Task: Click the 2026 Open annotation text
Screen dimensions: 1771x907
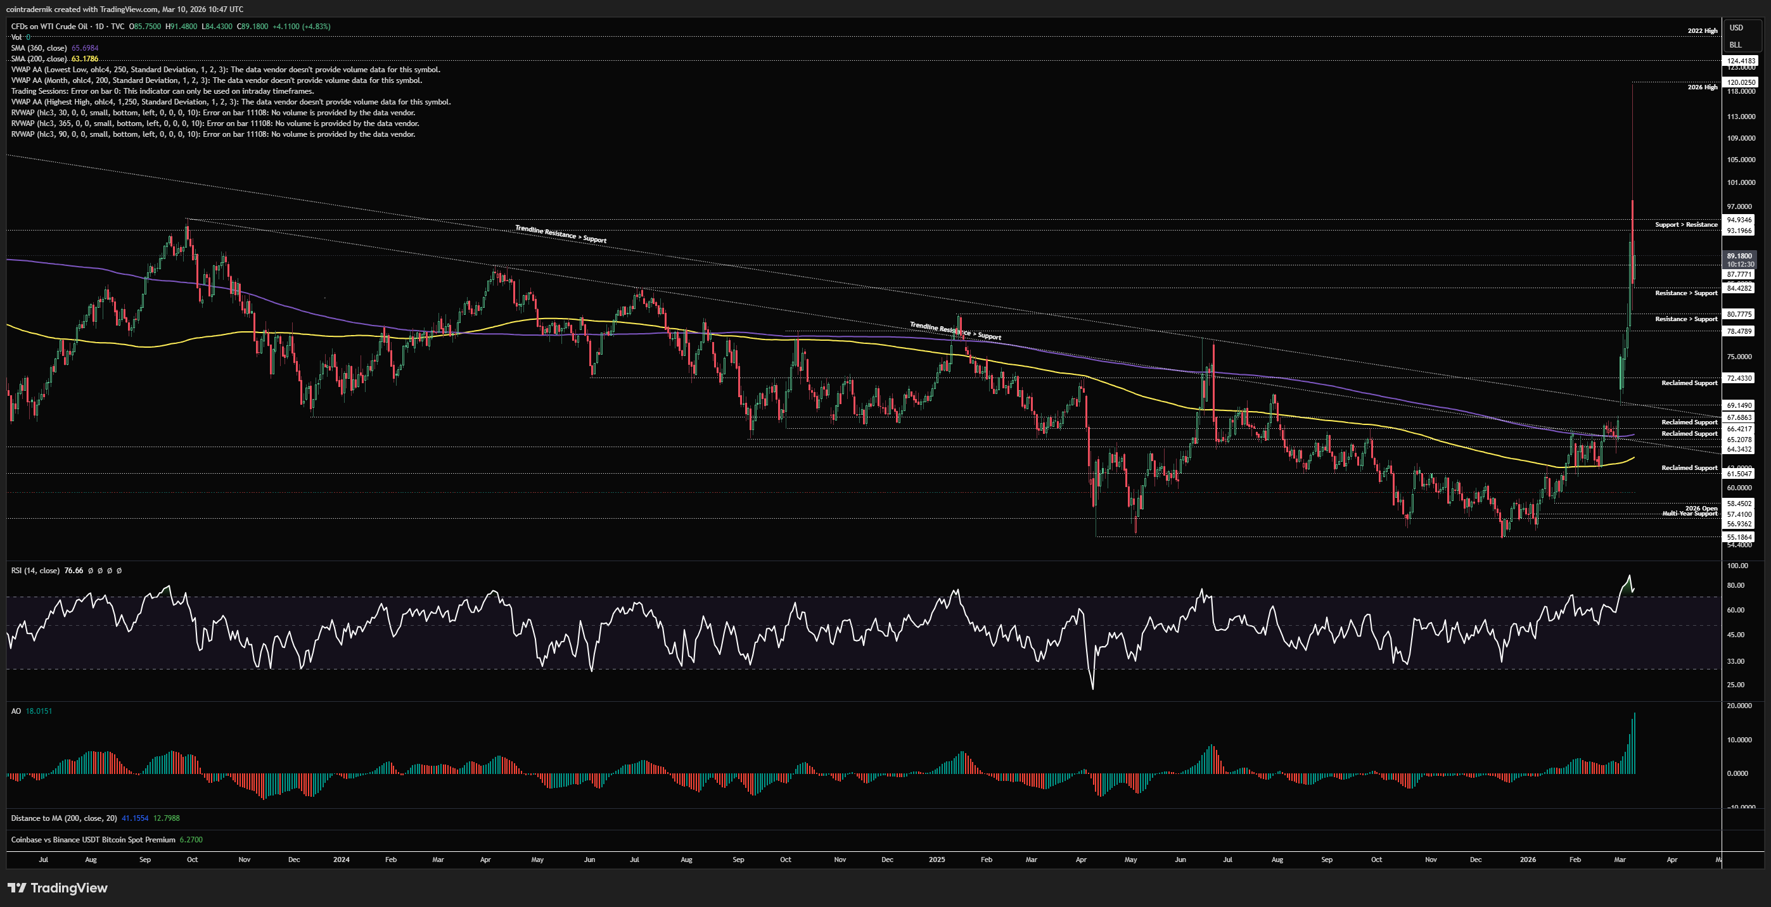Action: [x=1701, y=508]
